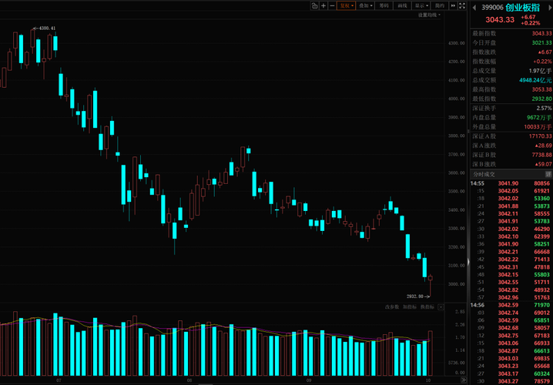
Task: Open the 设置均线 moving average dropdown
Action: click(429, 15)
